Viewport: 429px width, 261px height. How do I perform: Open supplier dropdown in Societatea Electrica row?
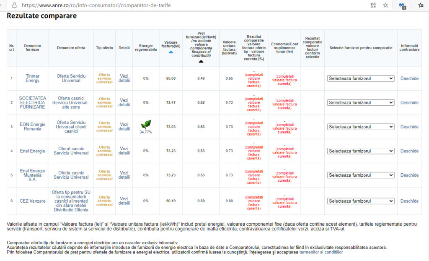tap(360, 102)
